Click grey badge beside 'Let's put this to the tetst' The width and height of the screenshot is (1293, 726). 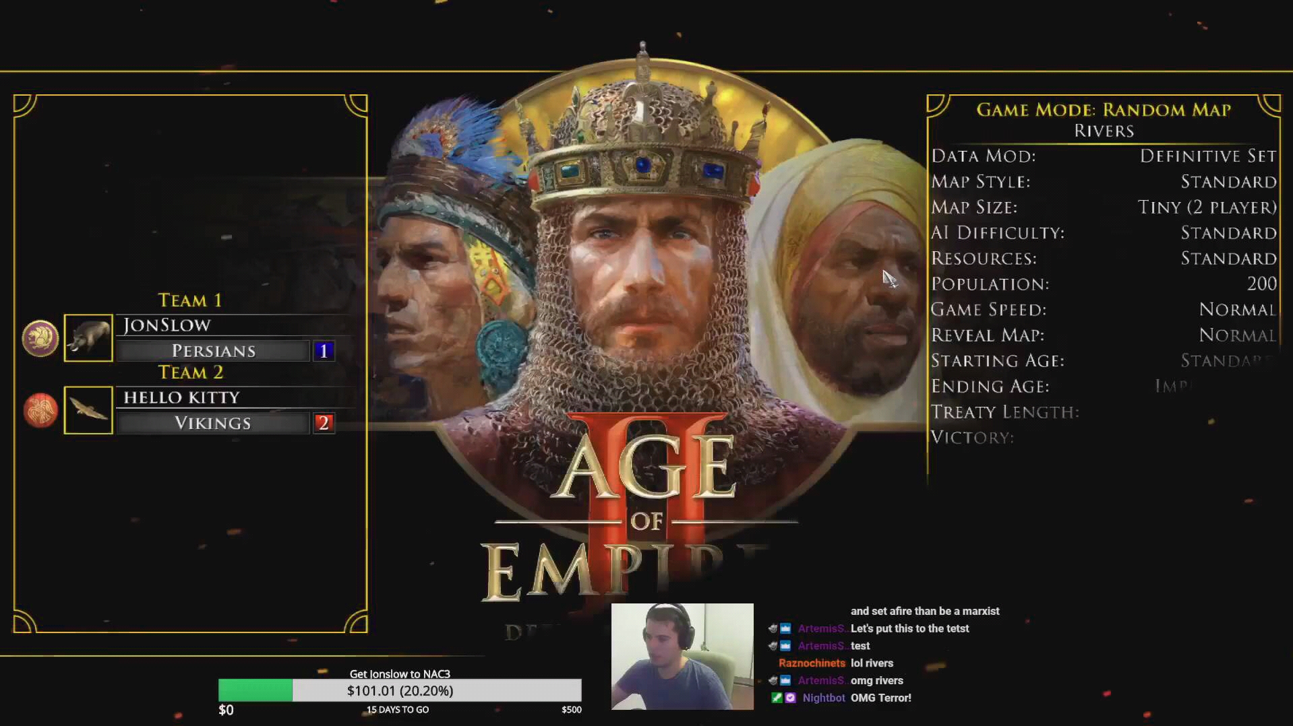pos(773,628)
